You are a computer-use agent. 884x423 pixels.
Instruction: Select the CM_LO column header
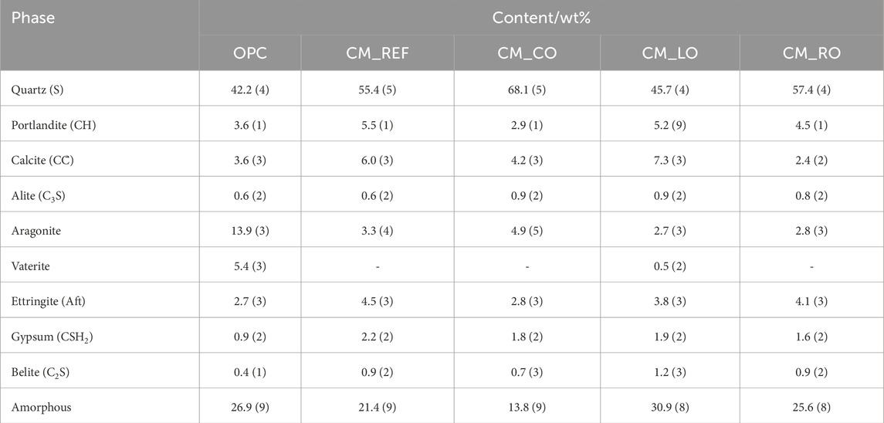(x=669, y=53)
